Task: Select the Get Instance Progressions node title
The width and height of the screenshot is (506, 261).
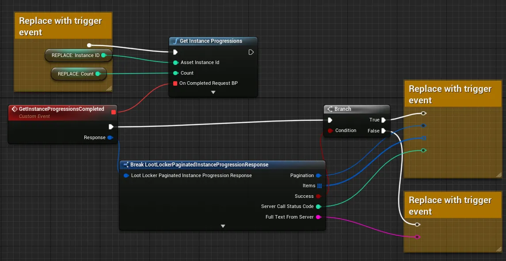Action: 211,41
